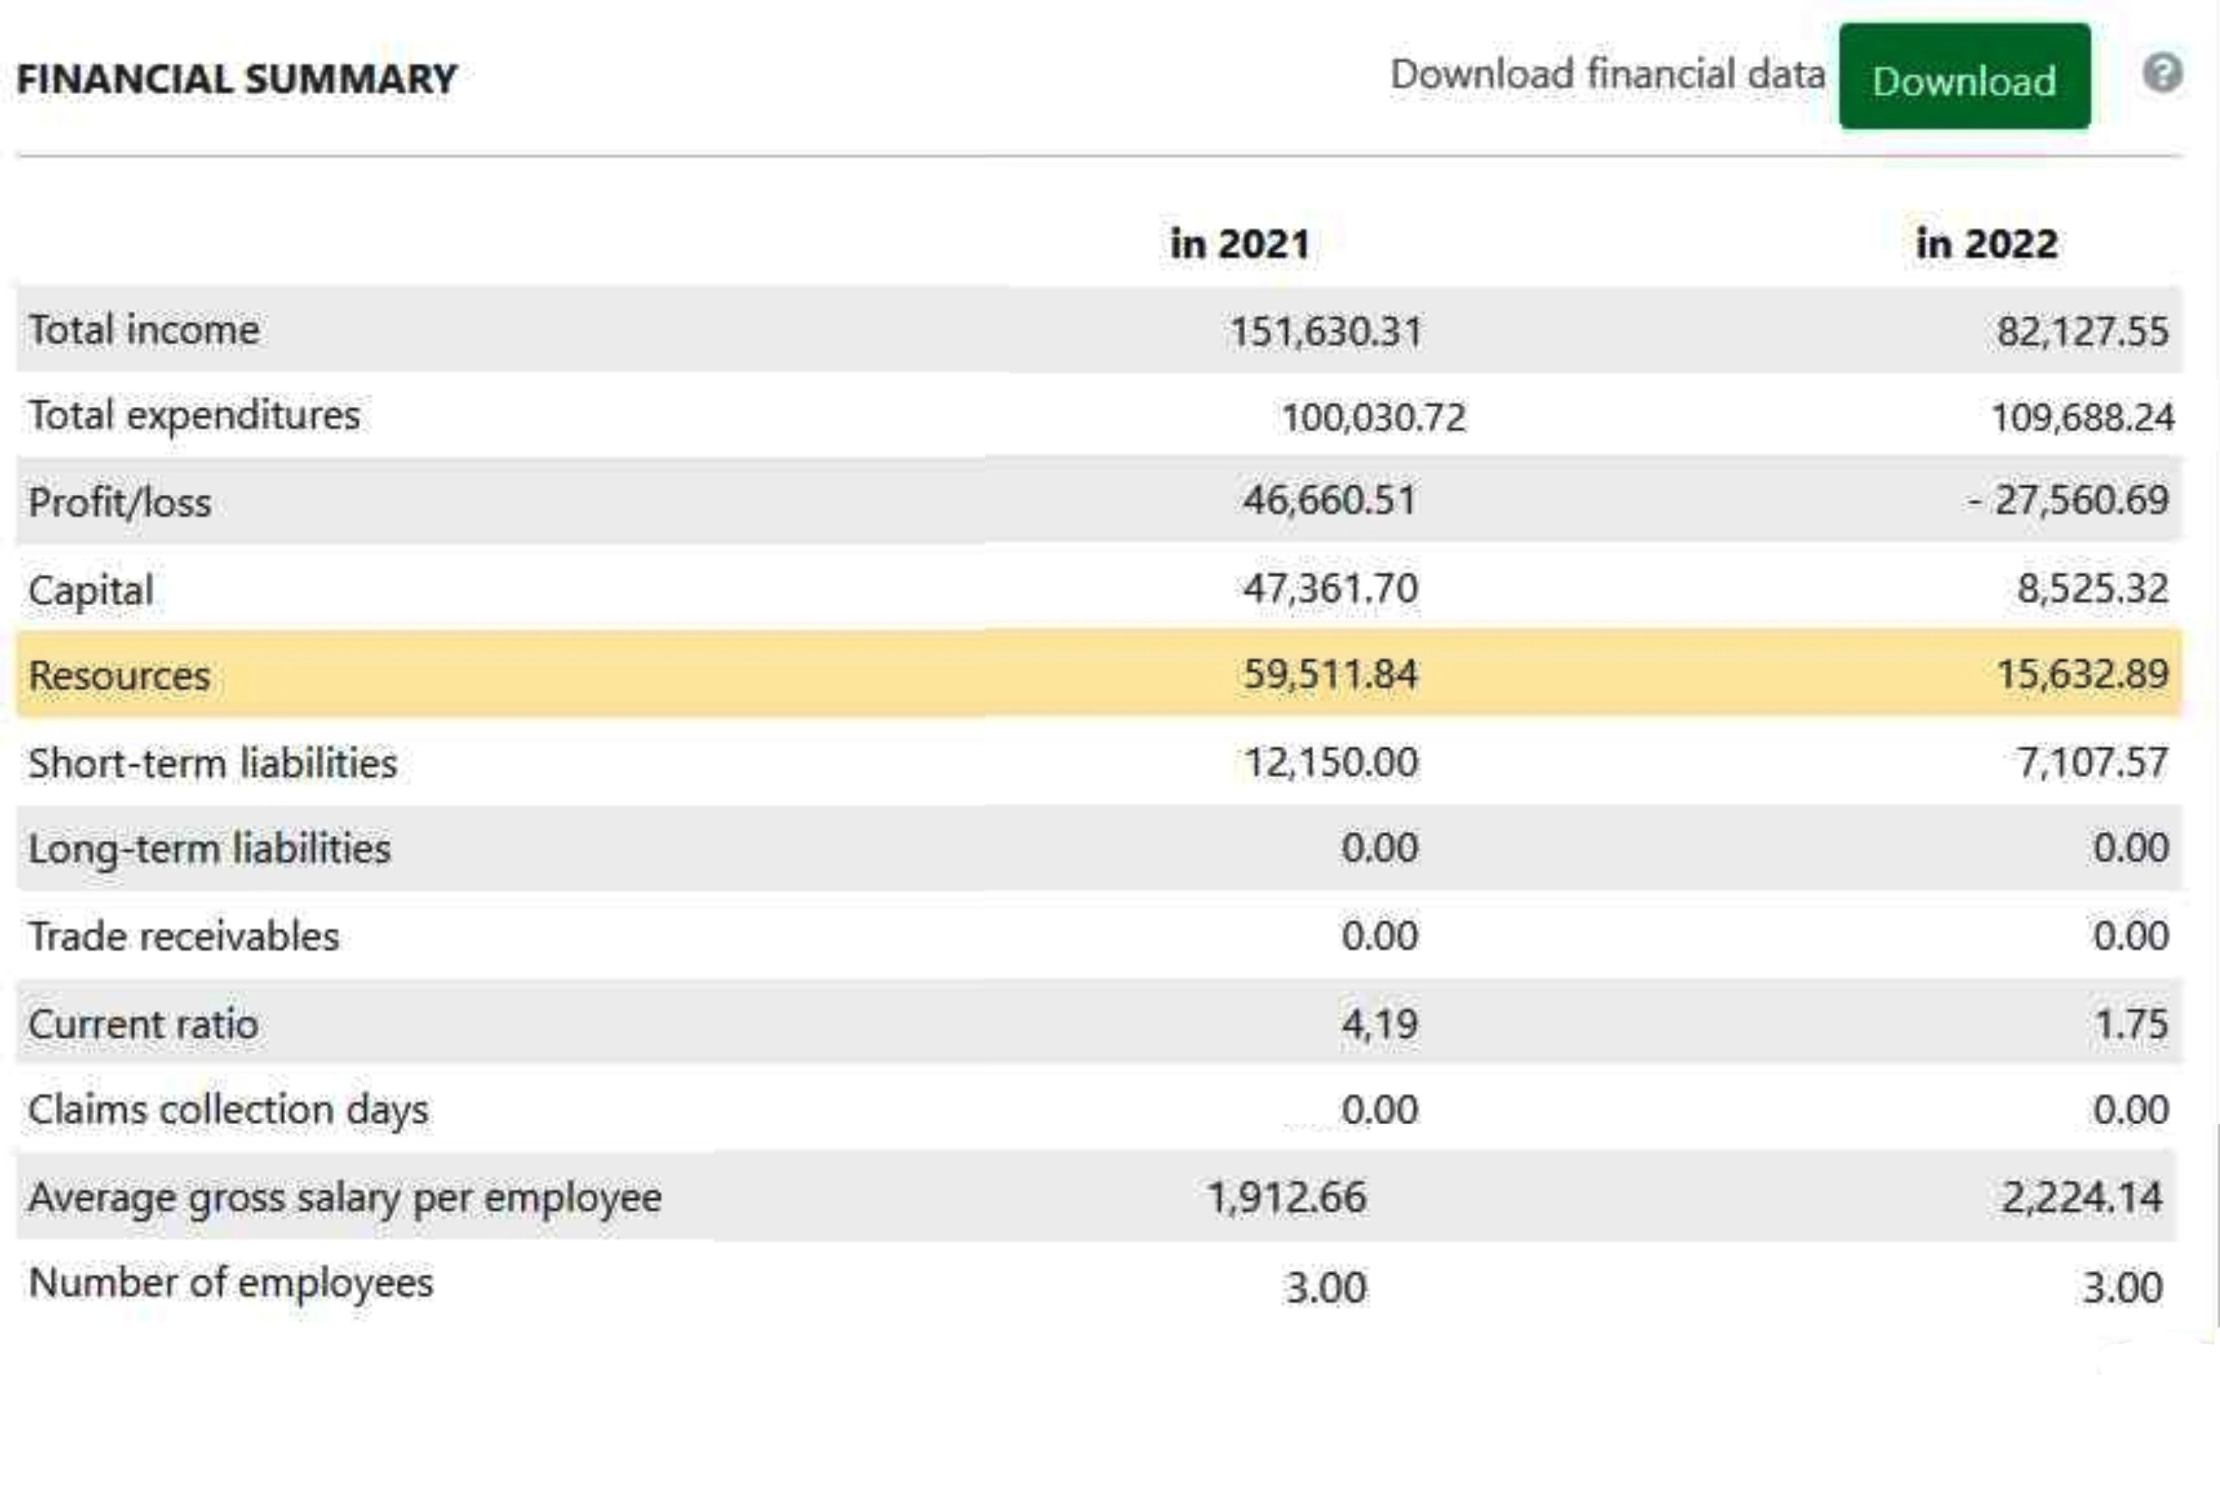This screenshot has width=2220, height=1495.
Task: Select Profit/loss 2021 value 46,660.51
Action: (x=1330, y=499)
